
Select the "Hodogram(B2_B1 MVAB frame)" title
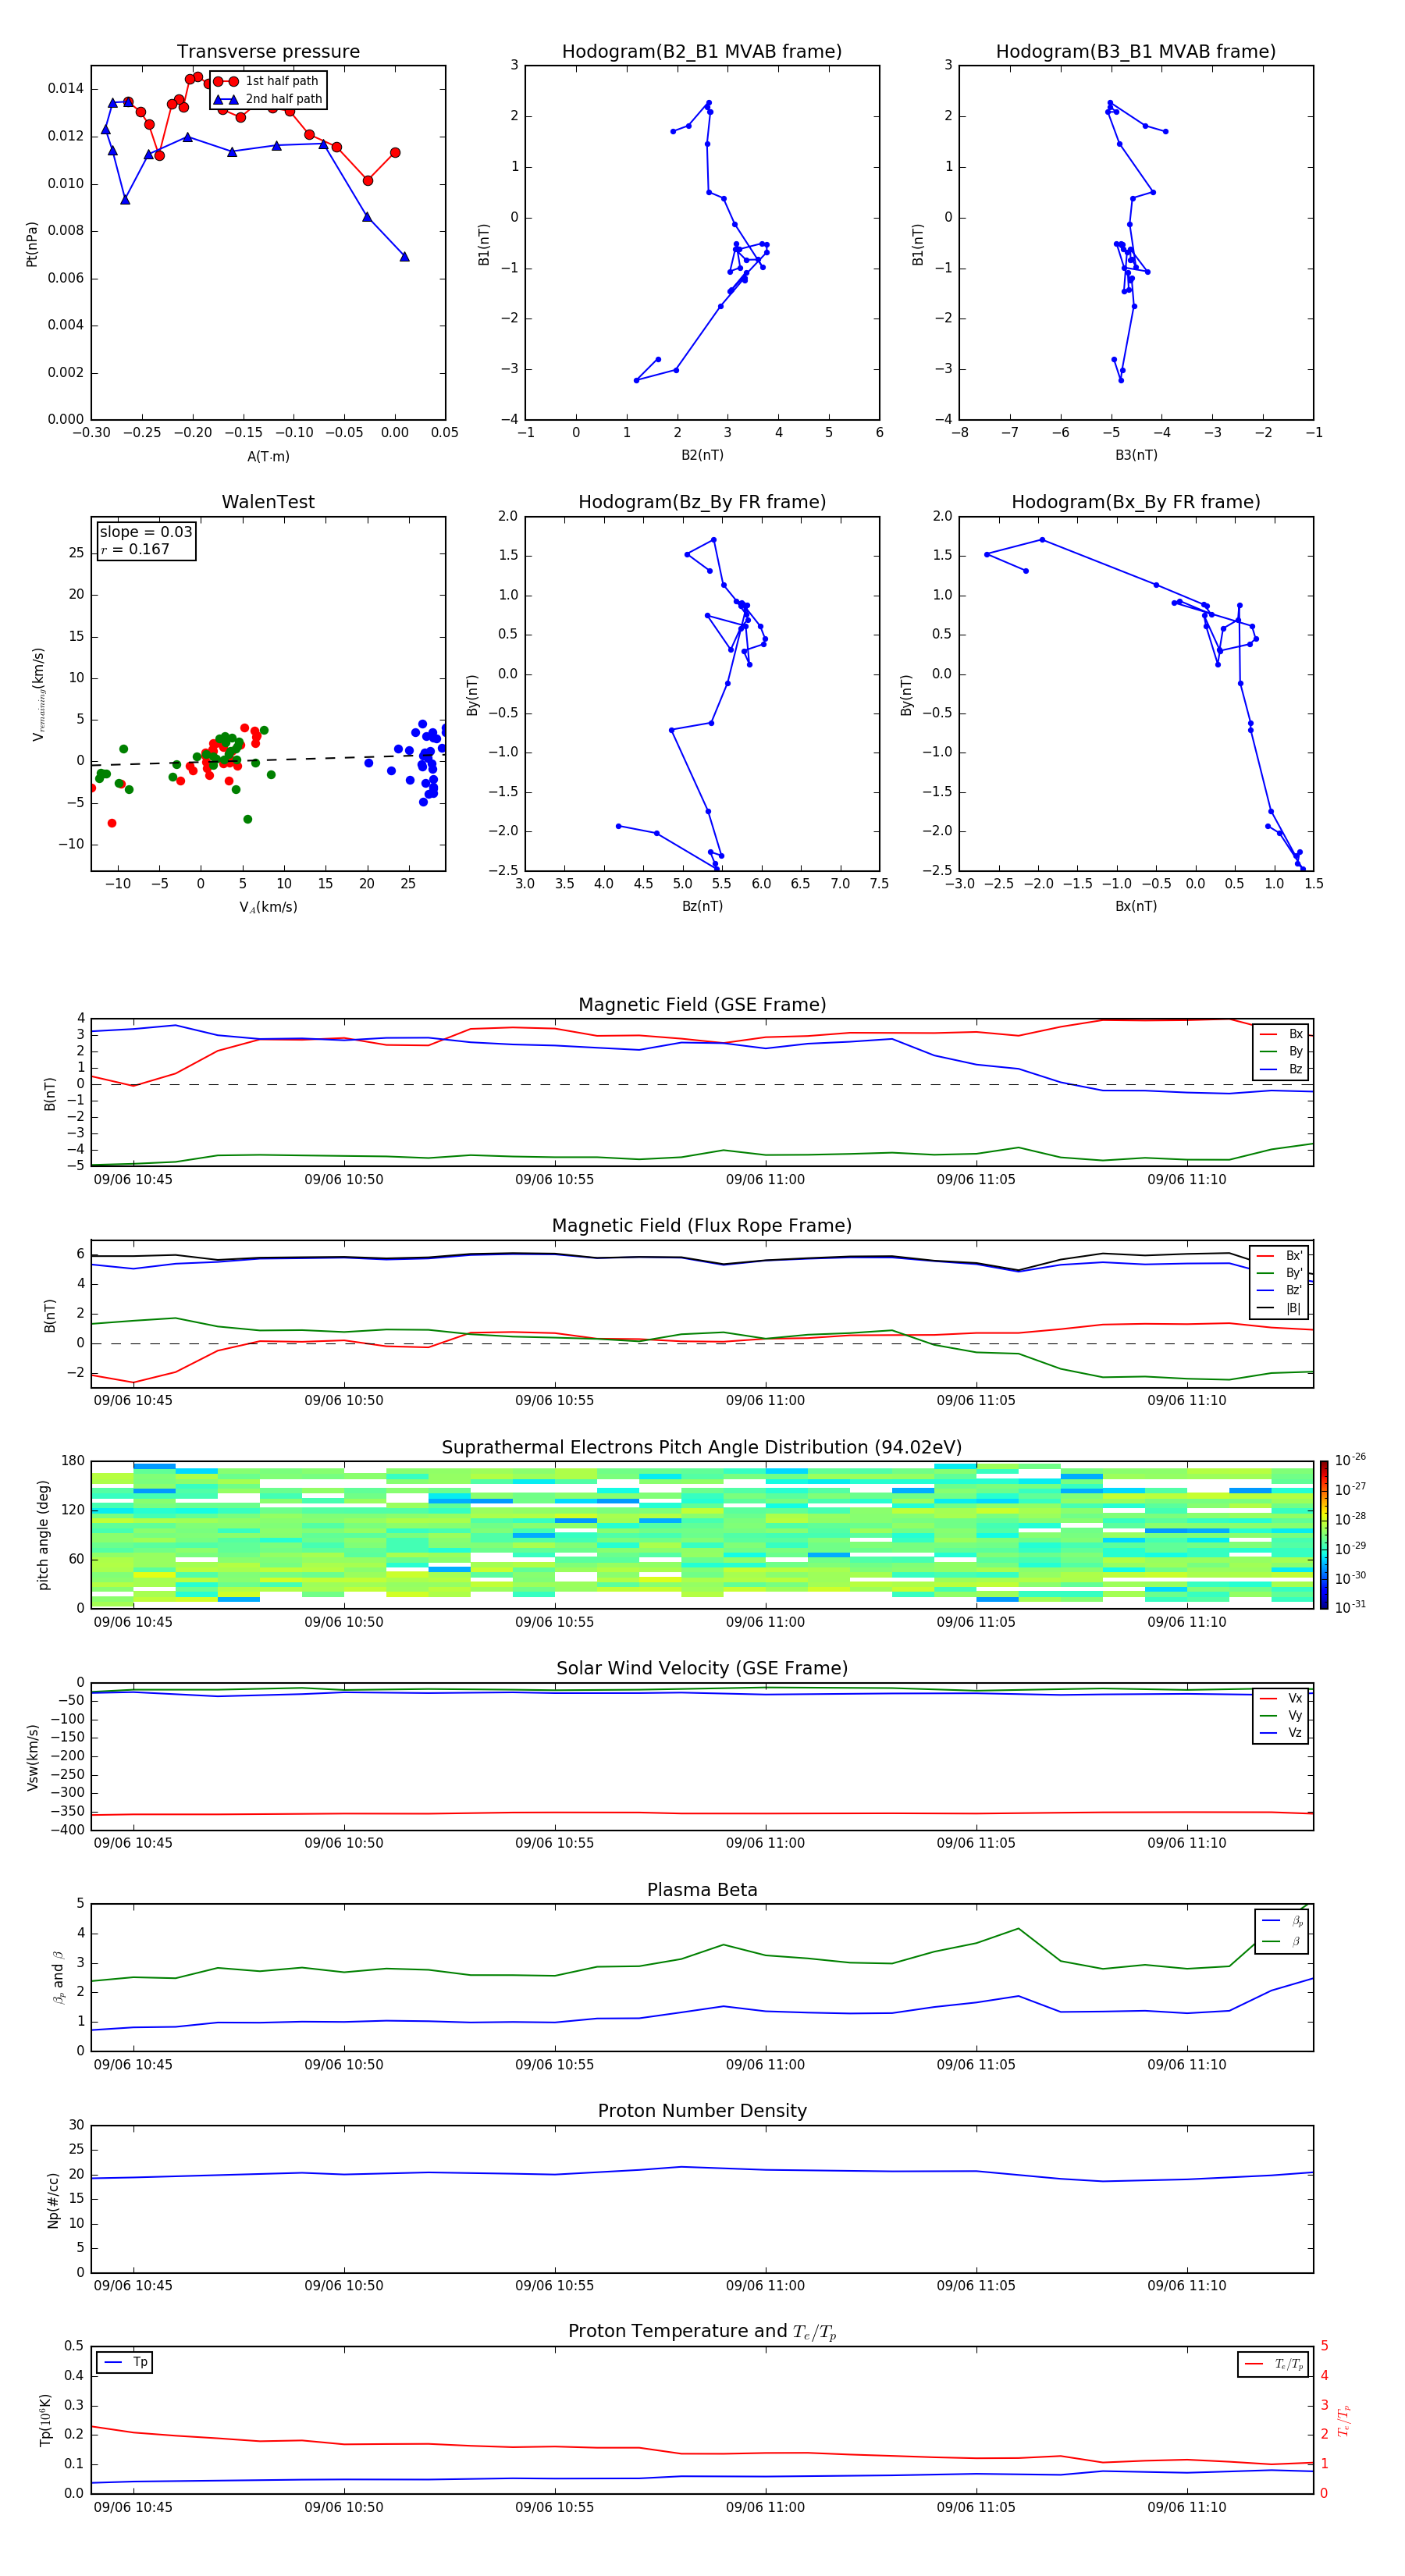click(702, 52)
